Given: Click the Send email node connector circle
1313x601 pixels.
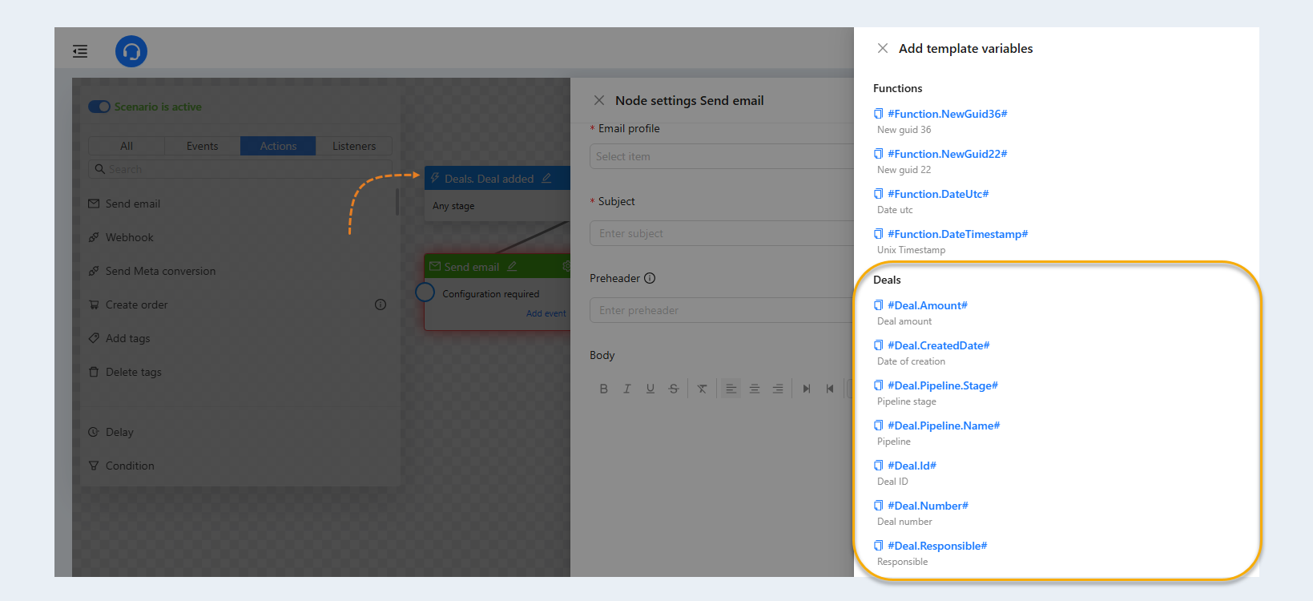Looking at the screenshot, I should [x=425, y=292].
